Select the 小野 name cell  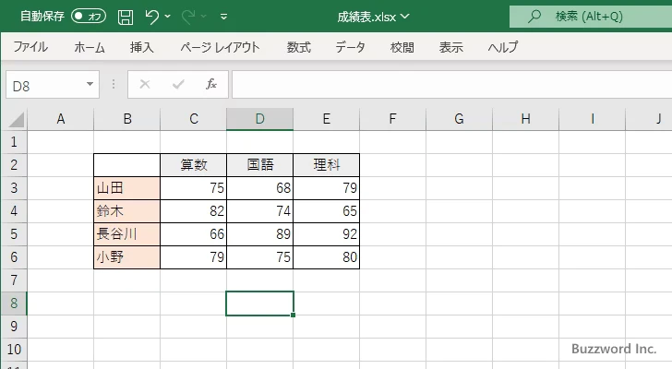tap(126, 257)
